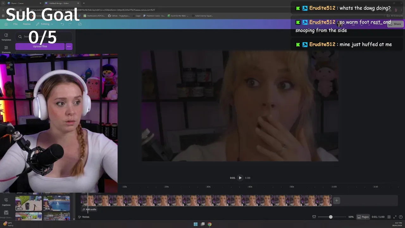
Task: Select the swimming pool video upload thumbnail
Action: coord(57,203)
